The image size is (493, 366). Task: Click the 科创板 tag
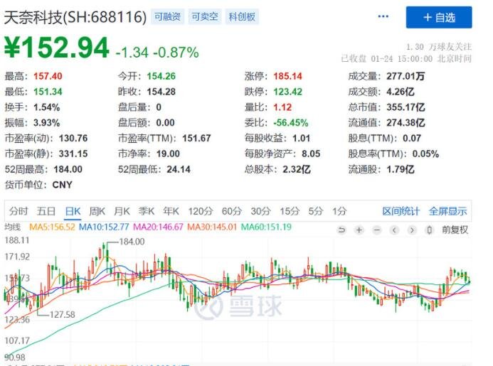tap(242, 16)
